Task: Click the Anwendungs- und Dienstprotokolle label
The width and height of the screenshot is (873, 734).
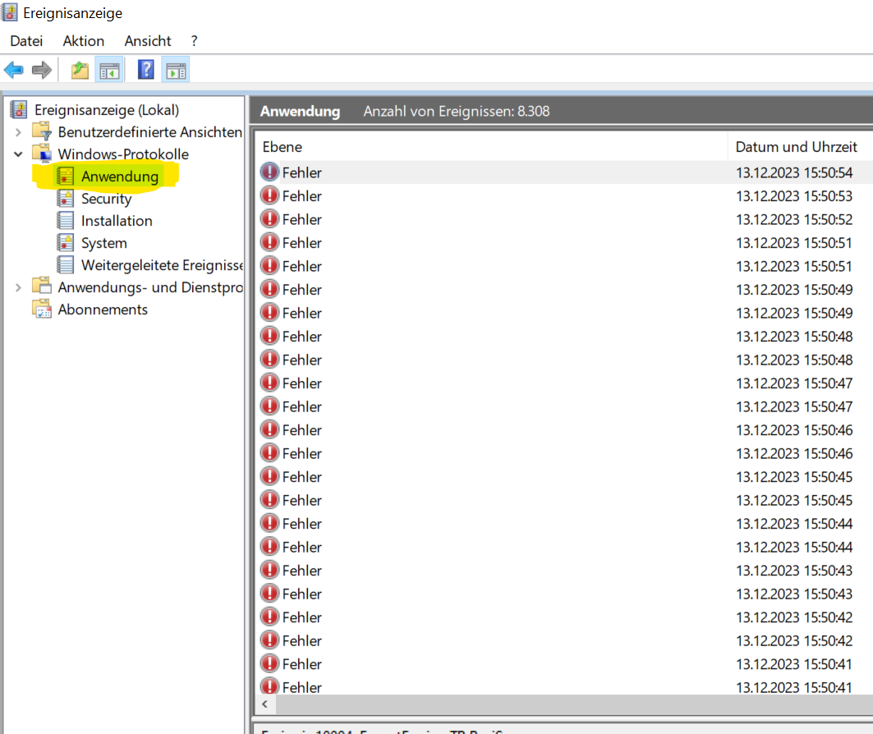Action: click(x=150, y=287)
